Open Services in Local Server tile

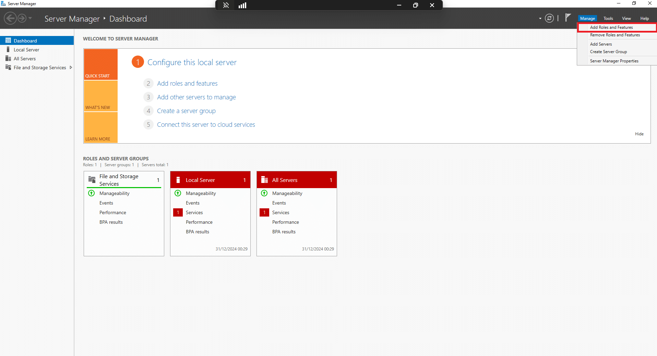194,213
